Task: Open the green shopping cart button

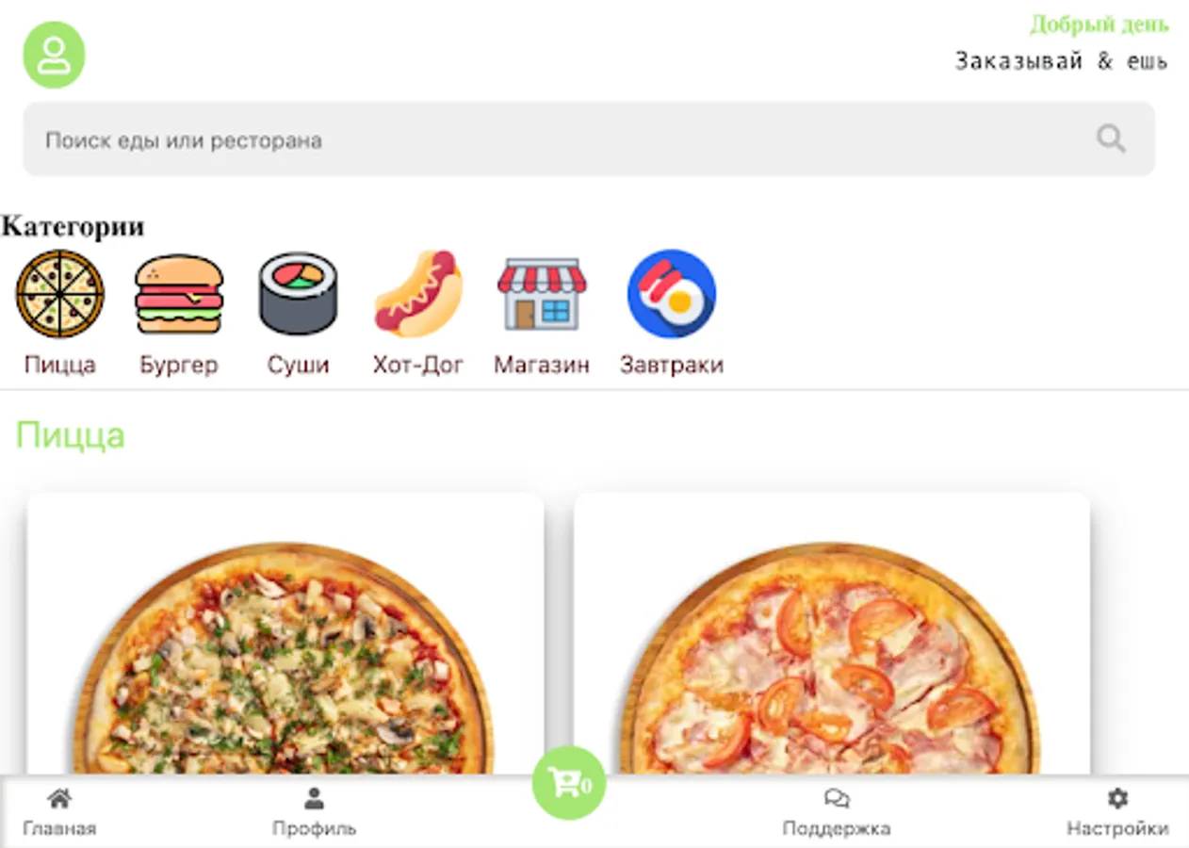Action: pyautogui.click(x=569, y=783)
